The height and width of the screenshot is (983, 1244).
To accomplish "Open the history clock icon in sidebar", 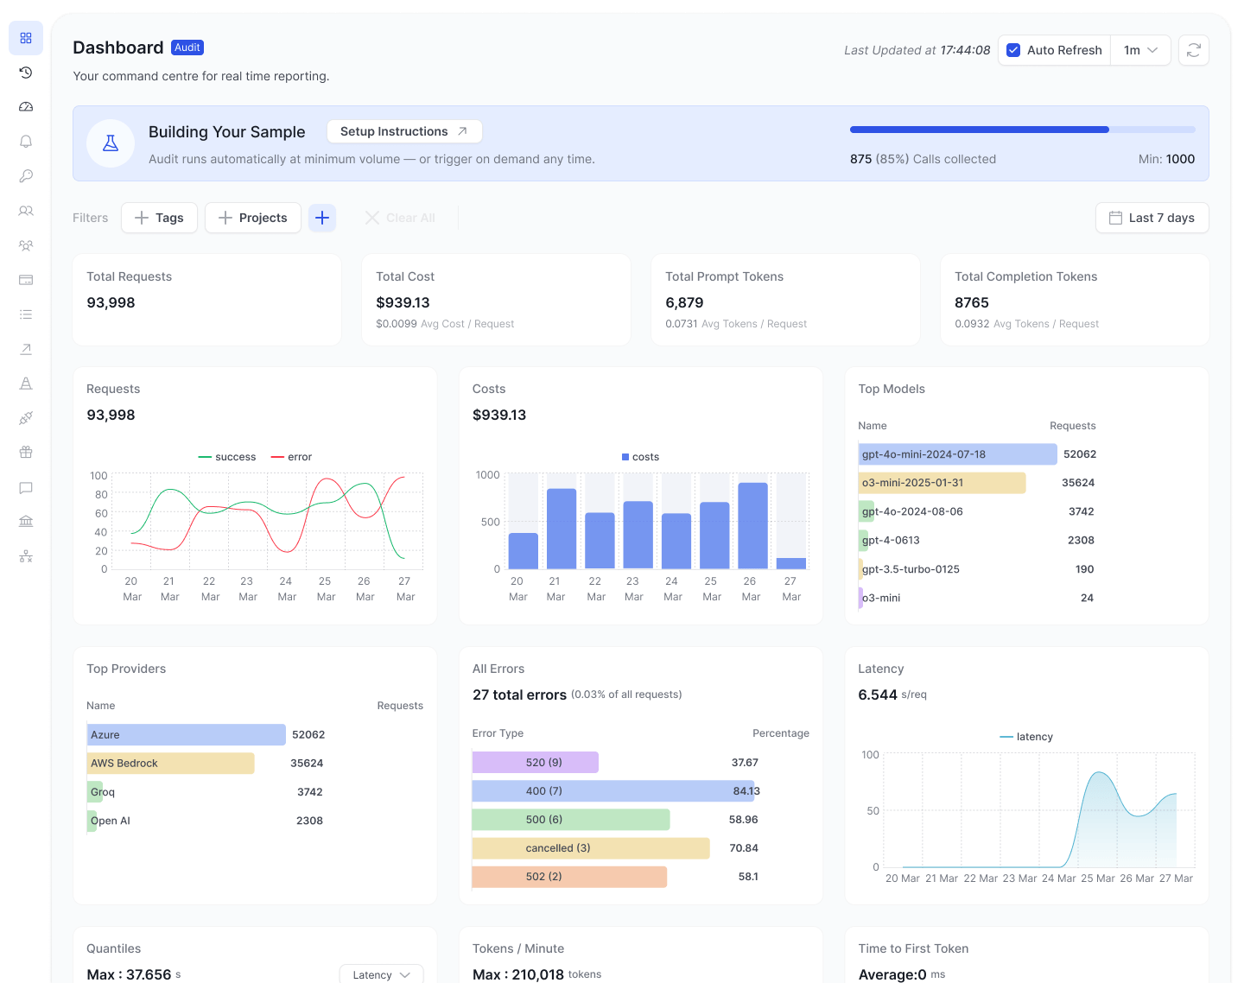I will point(26,73).
